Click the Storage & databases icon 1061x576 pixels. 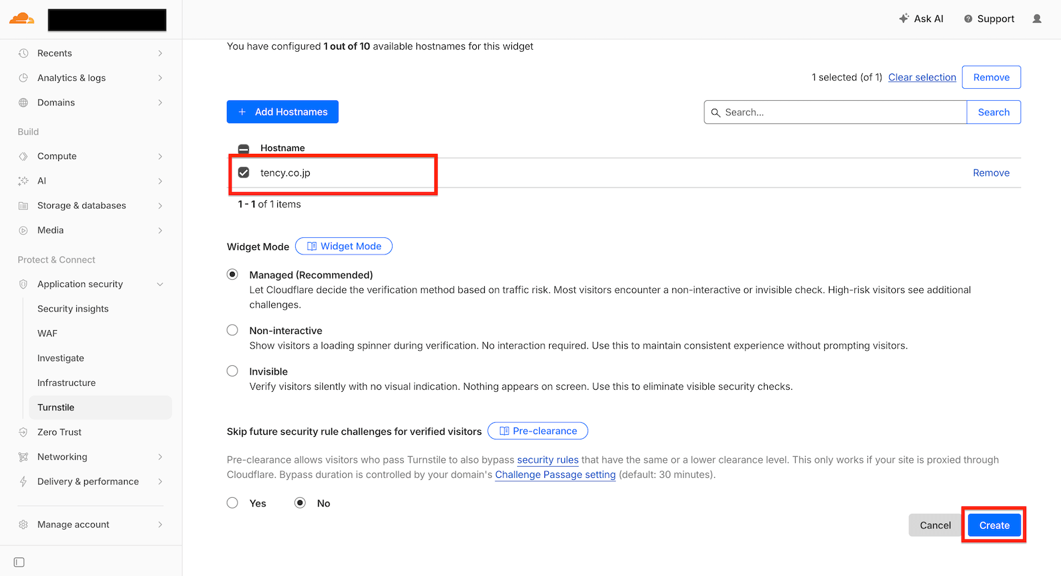pyautogui.click(x=23, y=205)
